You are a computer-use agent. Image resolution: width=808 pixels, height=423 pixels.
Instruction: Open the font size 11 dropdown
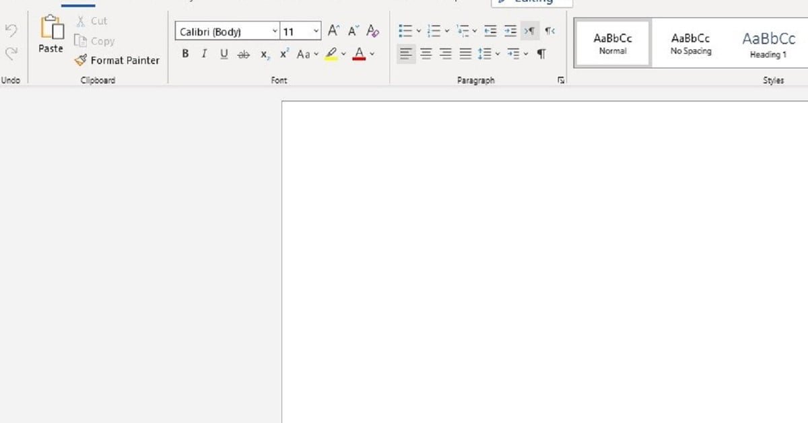point(316,32)
